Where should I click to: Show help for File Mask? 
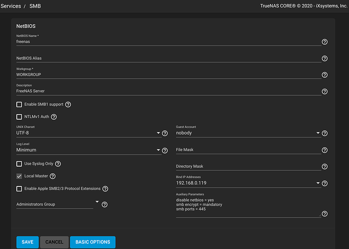pyautogui.click(x=325, y=150)
